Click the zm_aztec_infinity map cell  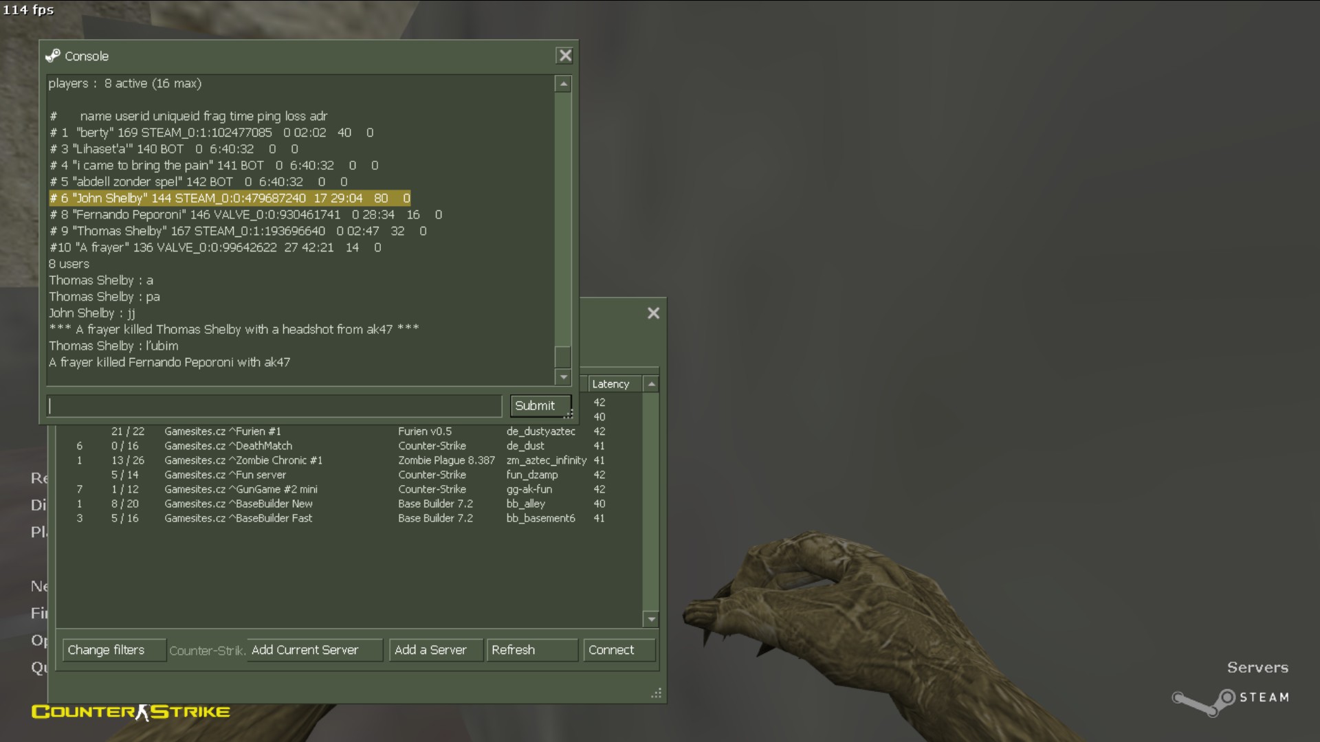[x=547, y=460]
